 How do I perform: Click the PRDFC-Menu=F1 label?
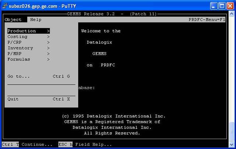tap(207, 20)
